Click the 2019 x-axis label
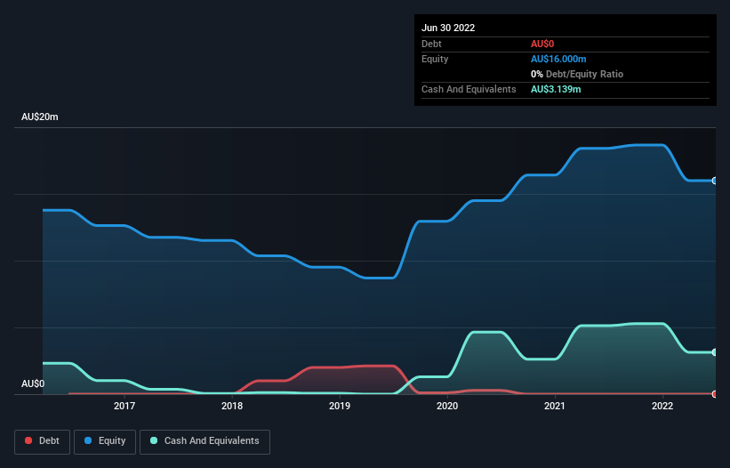730x468 pixels. (x=340, y=406)
